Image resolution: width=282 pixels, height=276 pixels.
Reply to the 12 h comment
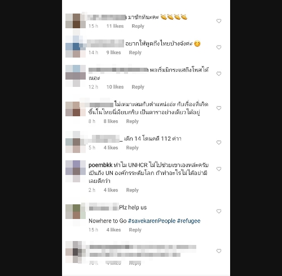[138, 87]
